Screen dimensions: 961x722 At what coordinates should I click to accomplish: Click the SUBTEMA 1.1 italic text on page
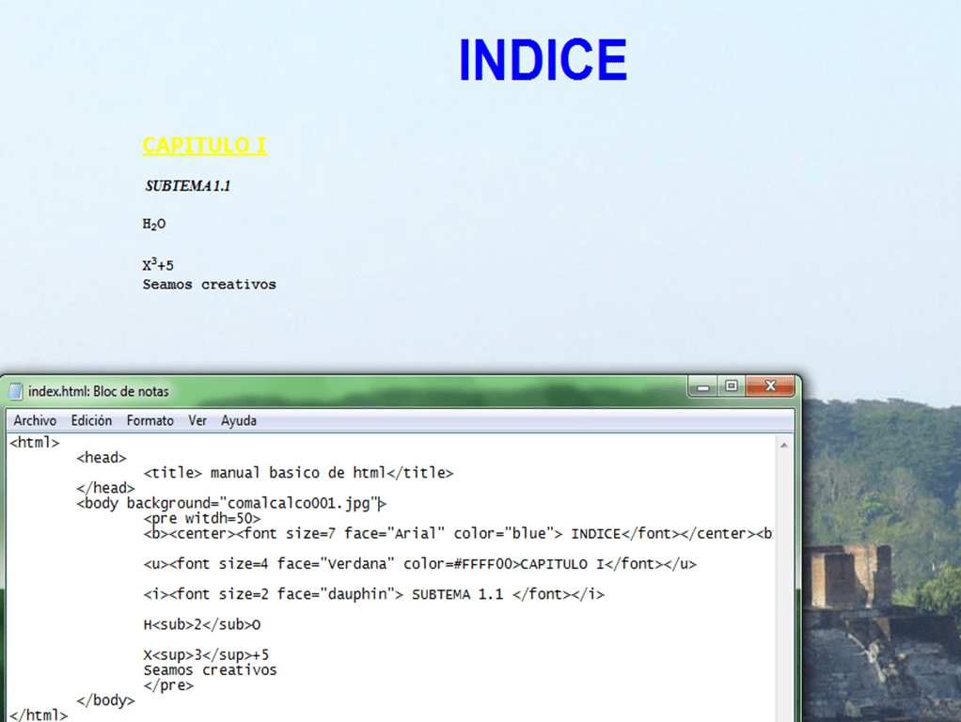click(x=188, y=186)
